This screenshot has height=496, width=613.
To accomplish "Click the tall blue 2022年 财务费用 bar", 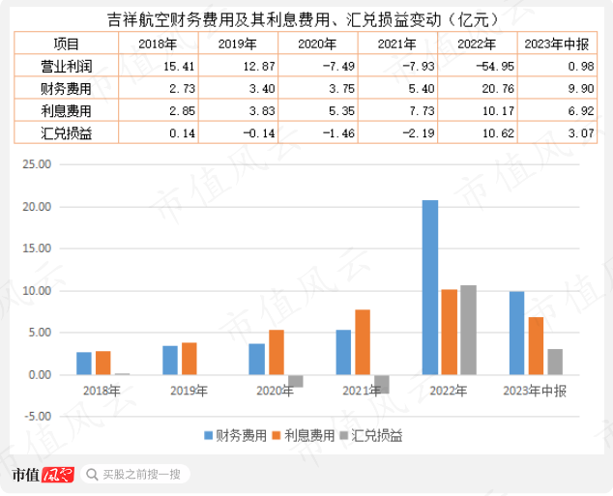I will 430,288.
